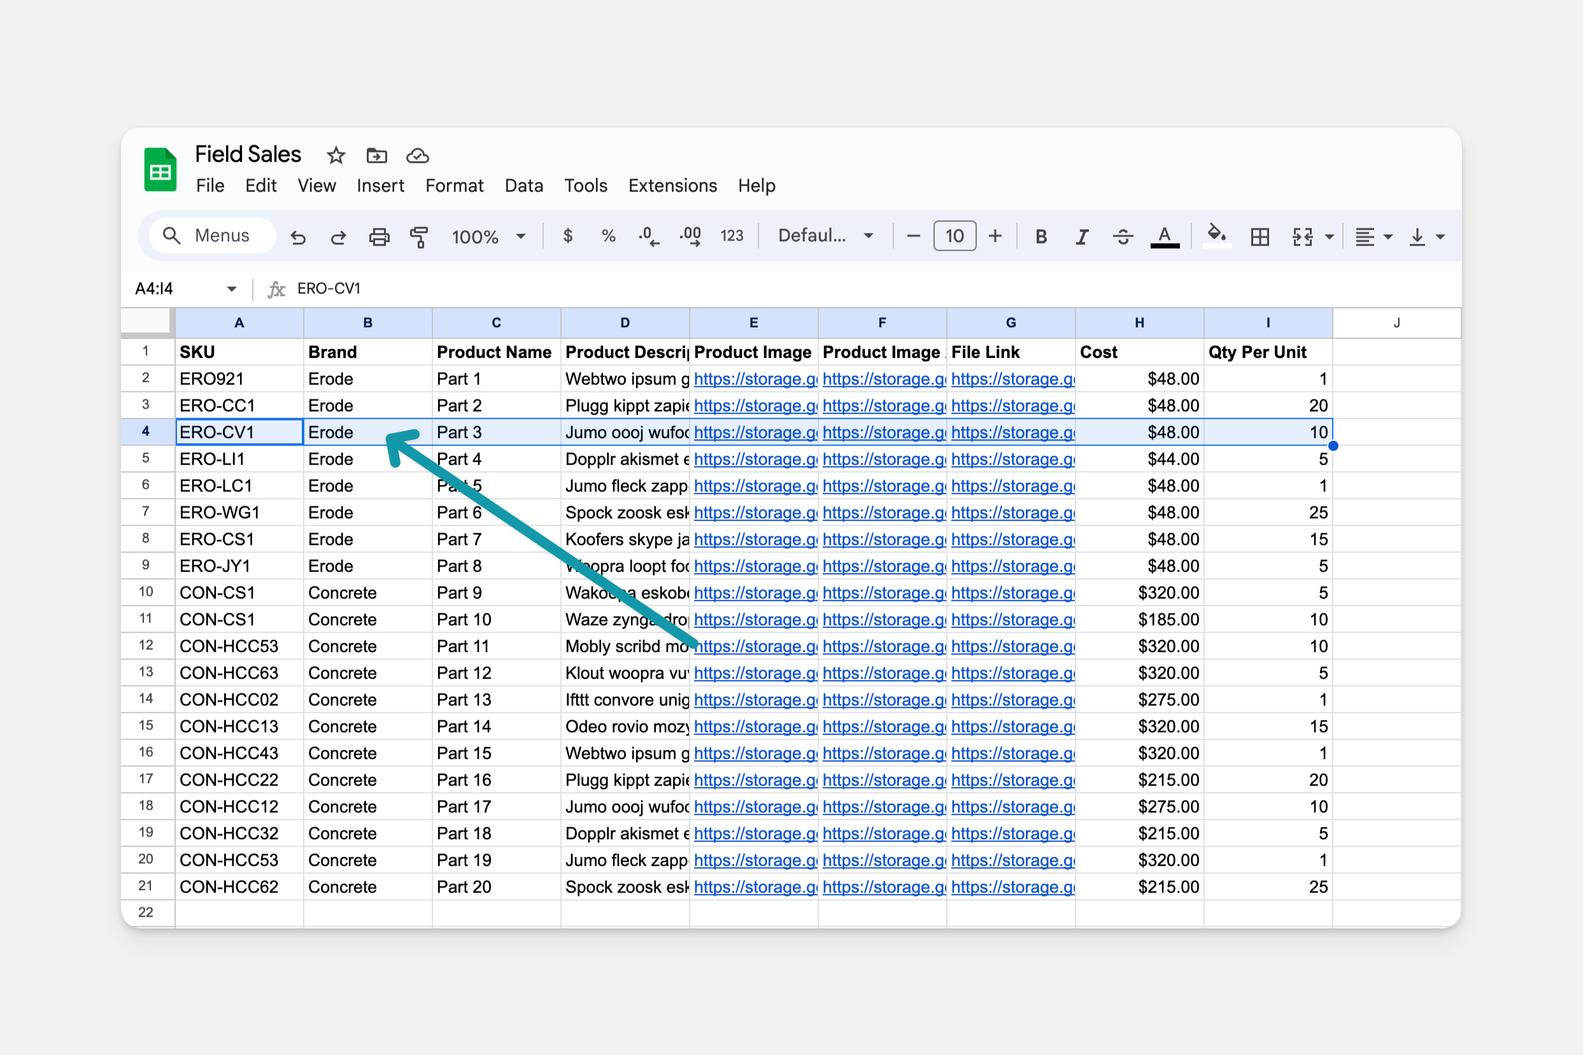Select cell containing Klout woopra description

(x=625, y=673)
